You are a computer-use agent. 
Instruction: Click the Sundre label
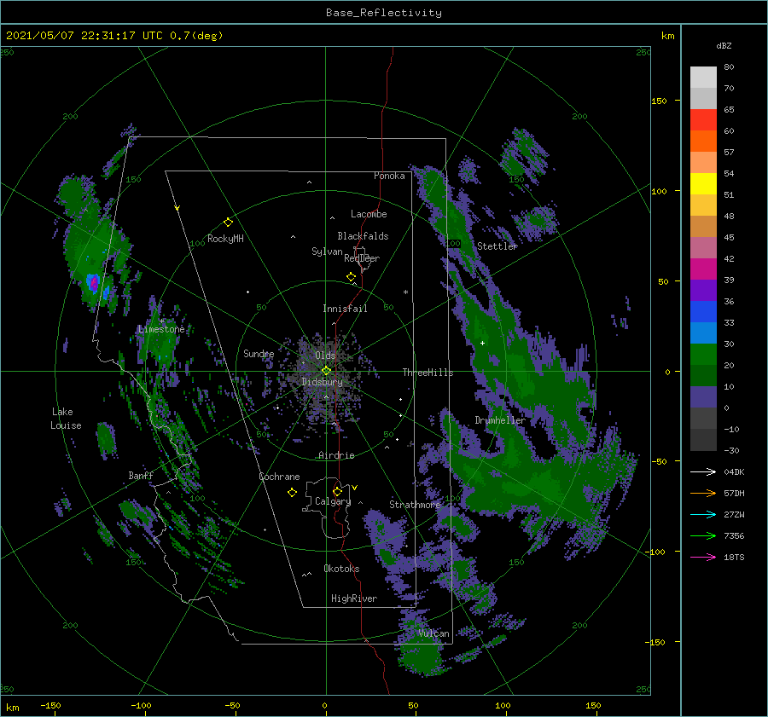tap(259, 353)
